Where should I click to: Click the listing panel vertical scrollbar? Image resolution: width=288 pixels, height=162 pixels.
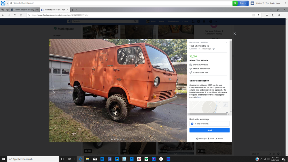pos(231,60)
